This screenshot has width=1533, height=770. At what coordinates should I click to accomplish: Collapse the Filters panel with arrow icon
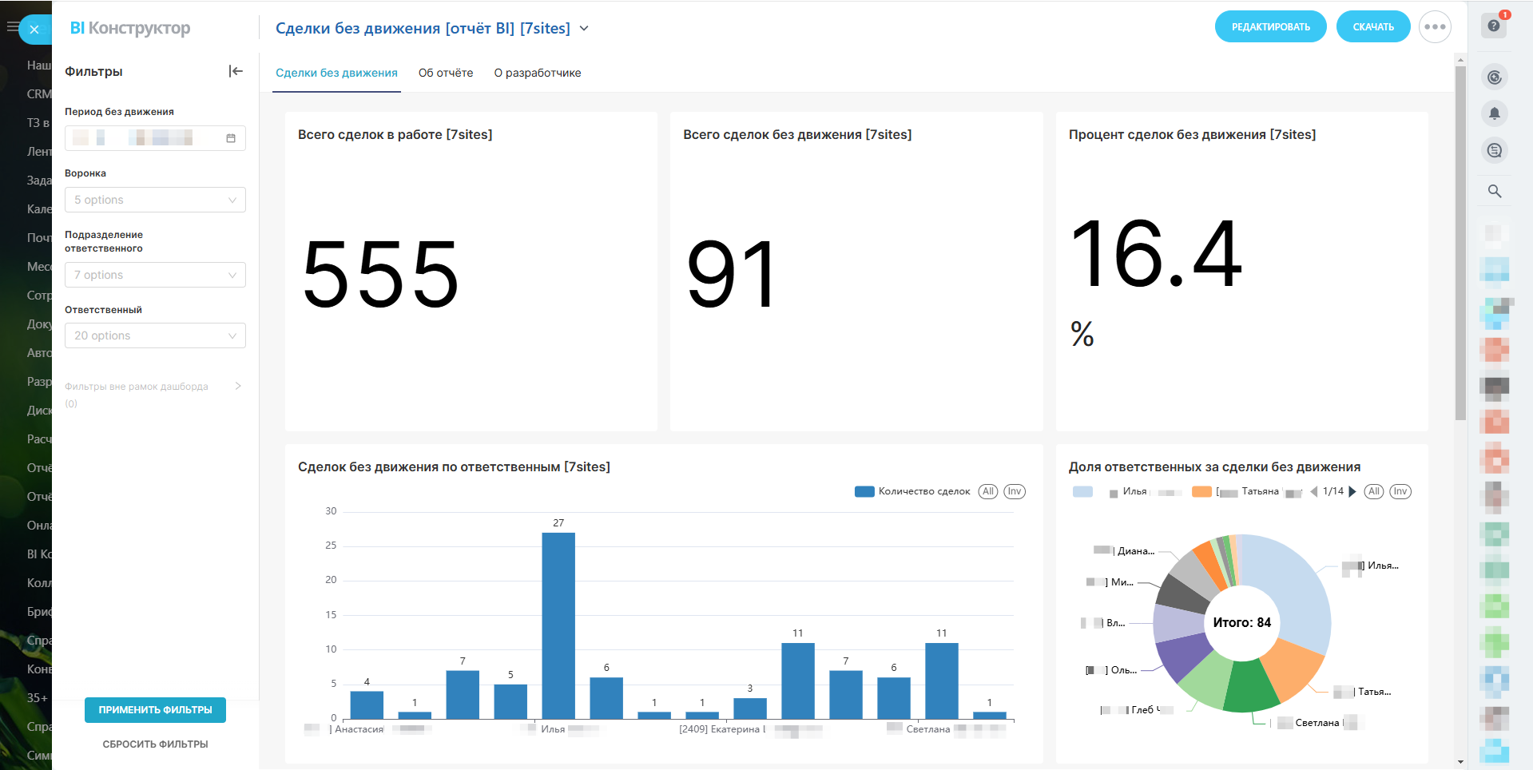pos(236,71)
